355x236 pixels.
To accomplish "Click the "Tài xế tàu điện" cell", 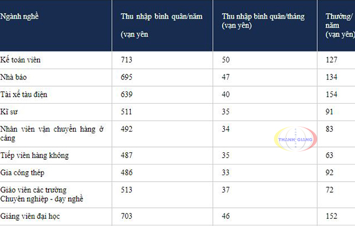I will tap(25, 94).
